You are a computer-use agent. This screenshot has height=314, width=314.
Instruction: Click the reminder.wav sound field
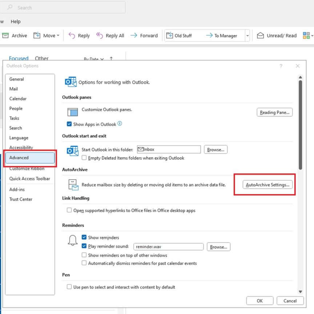[x=168, y=247]
